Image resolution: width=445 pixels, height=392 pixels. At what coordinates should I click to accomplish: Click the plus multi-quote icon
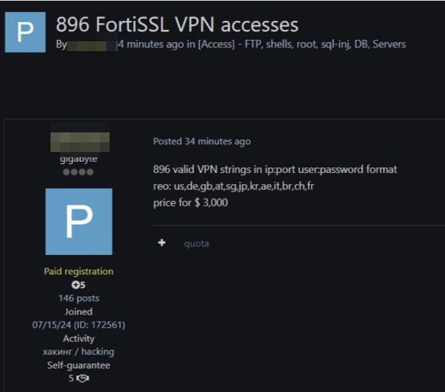click(x=162, y=243)
